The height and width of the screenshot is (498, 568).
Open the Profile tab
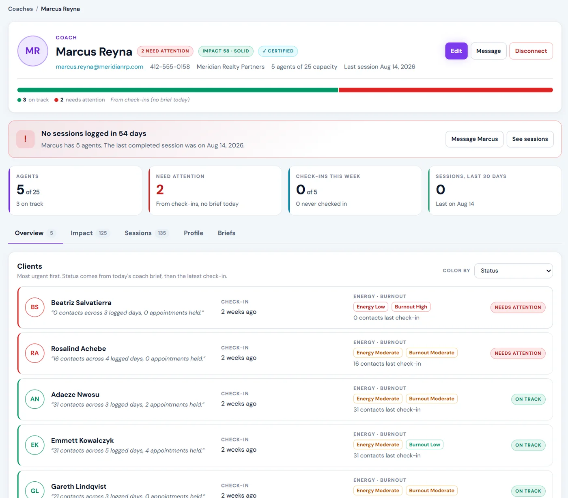point(194,233)
